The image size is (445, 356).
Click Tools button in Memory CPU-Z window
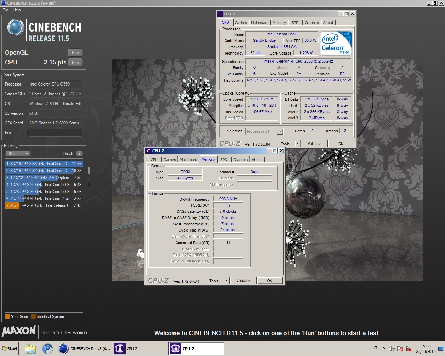point(214,281)
